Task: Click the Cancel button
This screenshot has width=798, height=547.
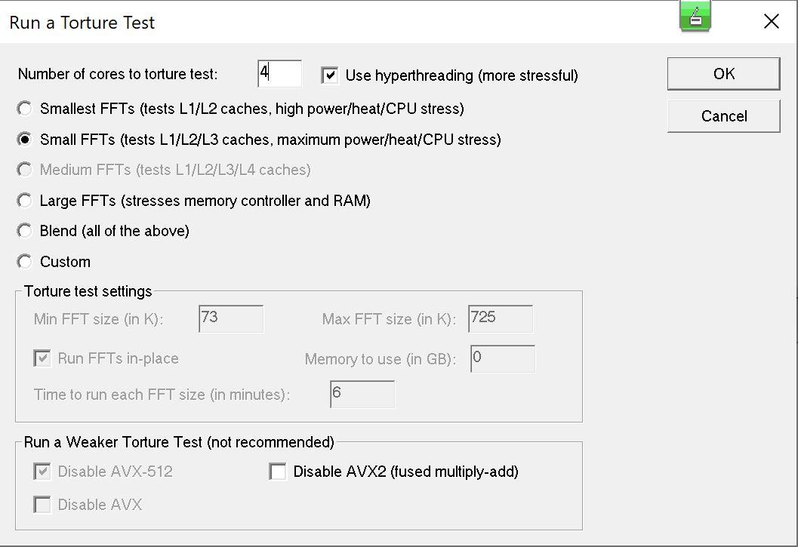Action: click(723, 116)
